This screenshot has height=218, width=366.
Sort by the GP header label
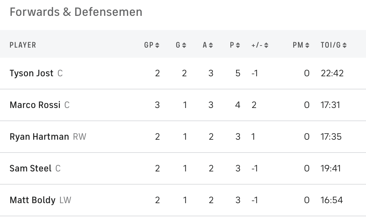[x=149, y=45]
